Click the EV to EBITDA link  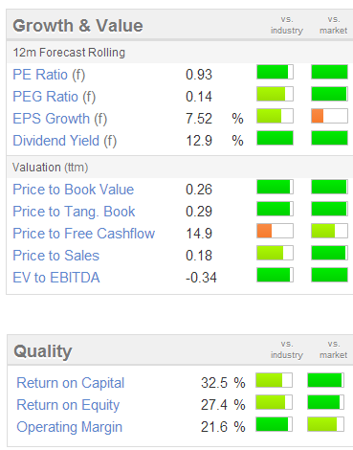56,278
